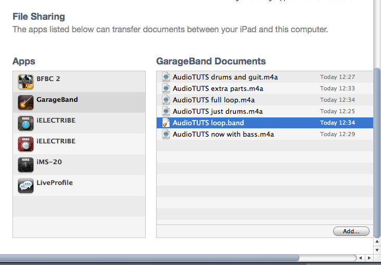Image resolution: width=381 pixels, height=265 pixels.
Task: Click file icon of AudioTUTS now with bass.m4a
Action: 166,134
